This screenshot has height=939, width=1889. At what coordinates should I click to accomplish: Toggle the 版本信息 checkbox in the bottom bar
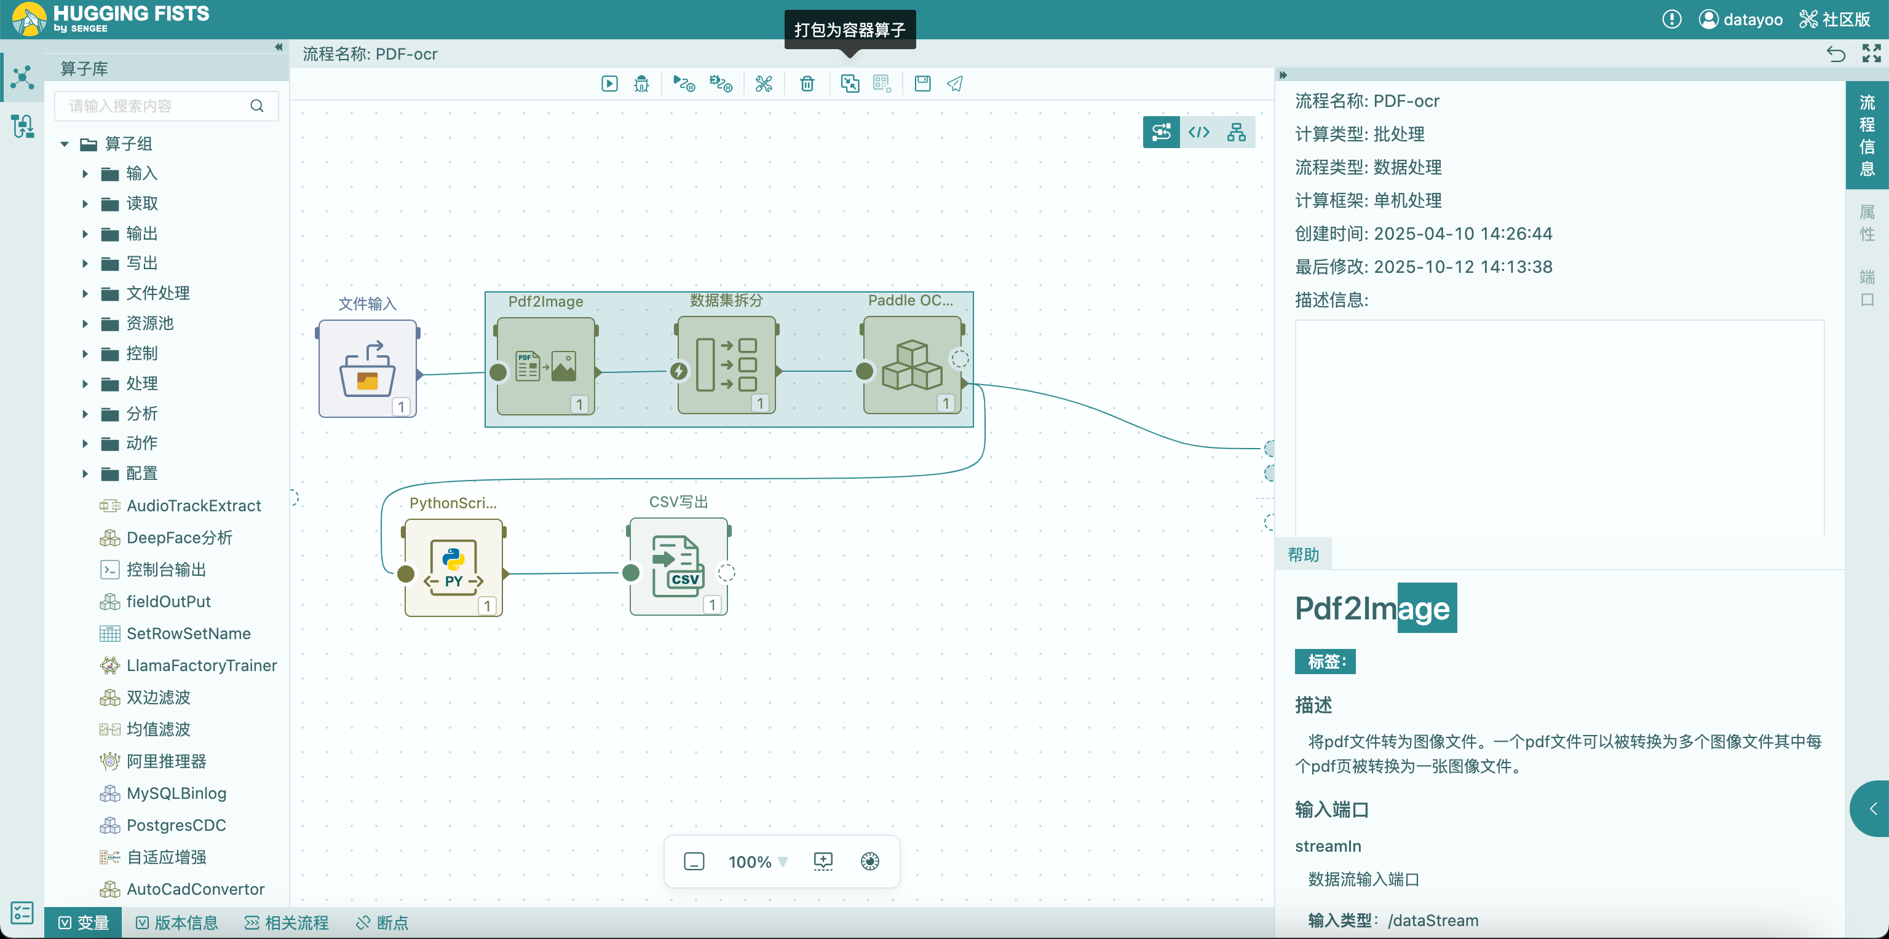(142, 922)
